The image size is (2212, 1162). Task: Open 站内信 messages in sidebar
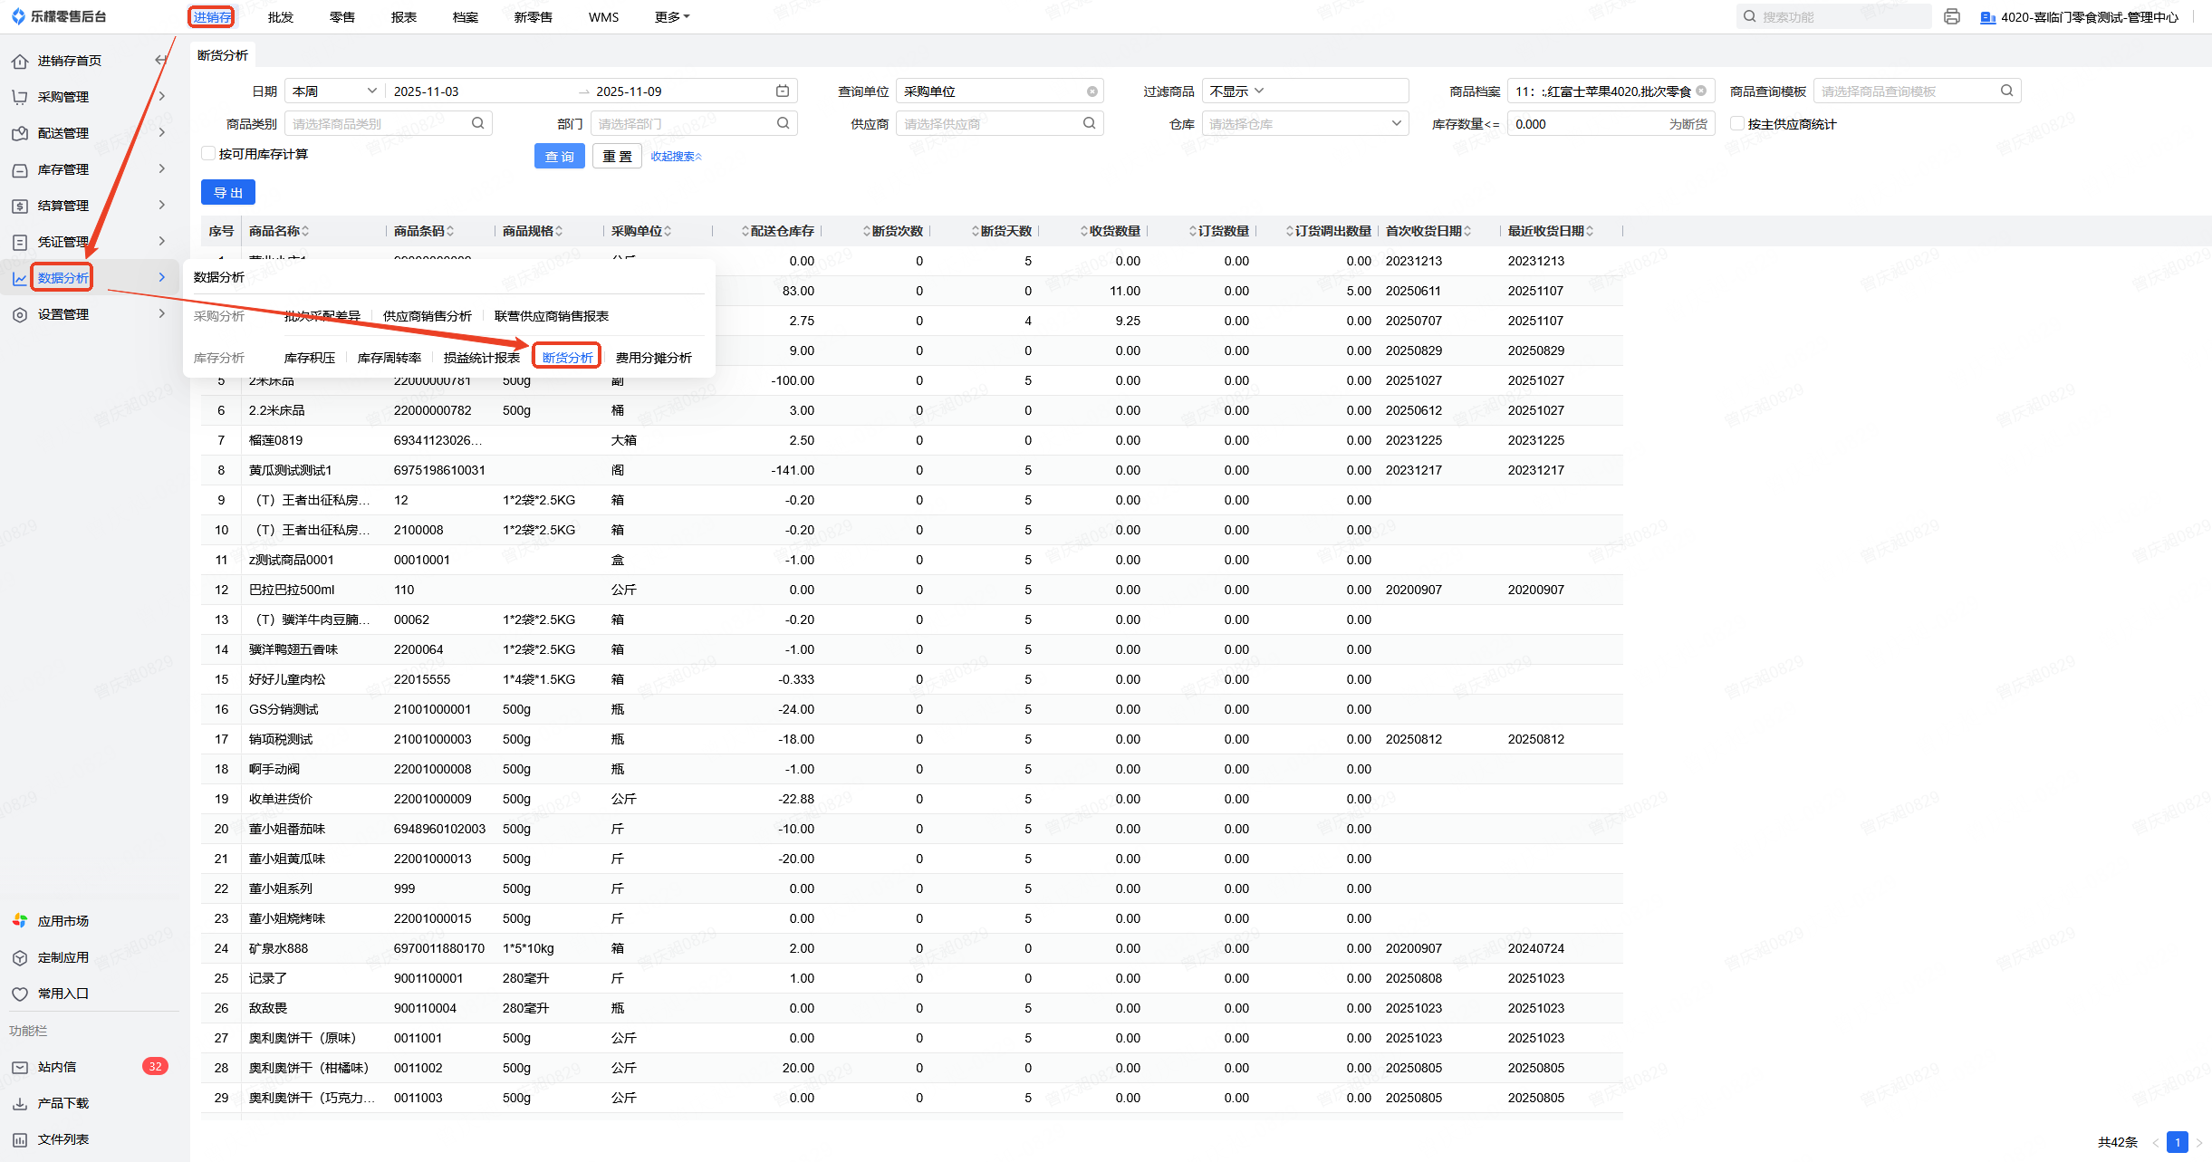[x=57, y=1067]
